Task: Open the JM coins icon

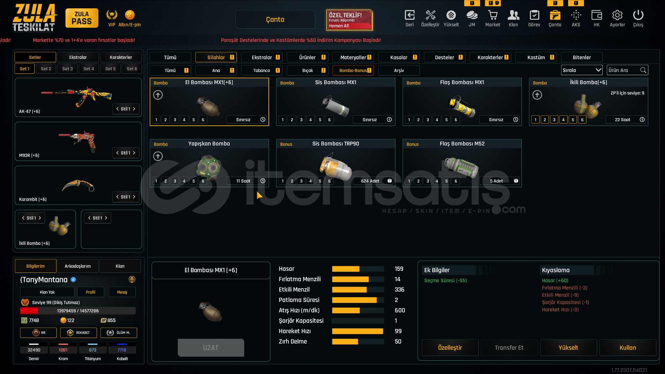Action: point(472,15)
